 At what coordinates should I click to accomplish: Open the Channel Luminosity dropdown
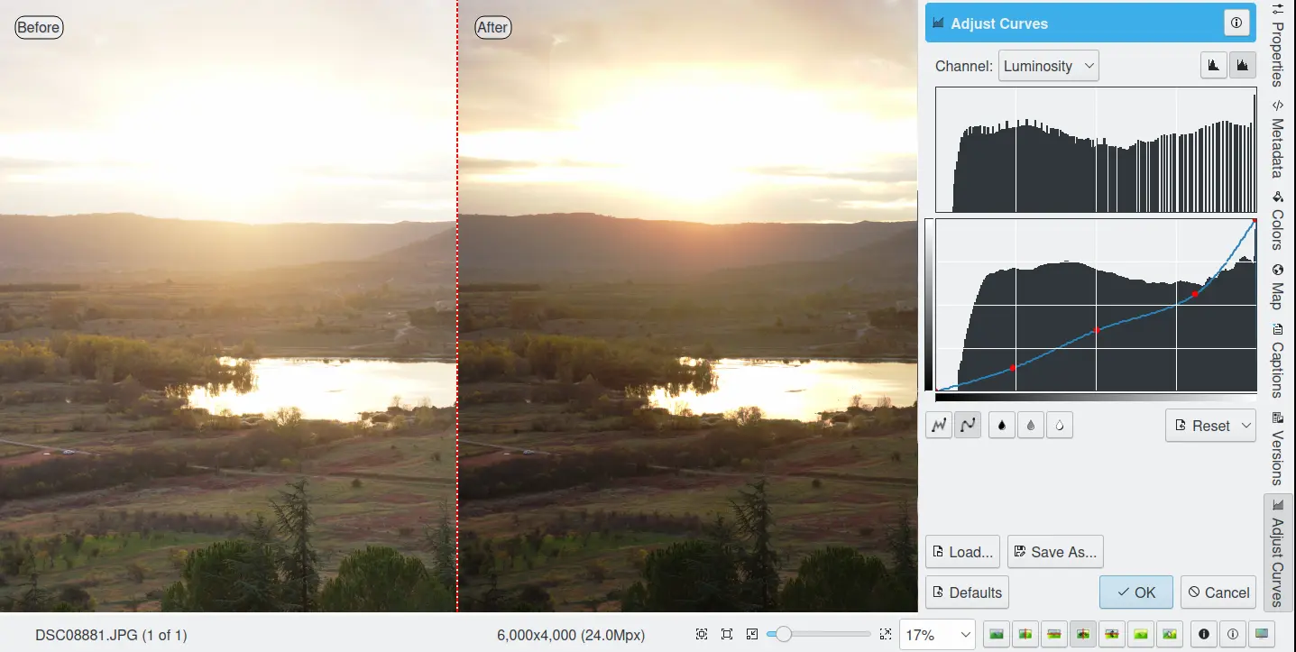point(1048,66)
